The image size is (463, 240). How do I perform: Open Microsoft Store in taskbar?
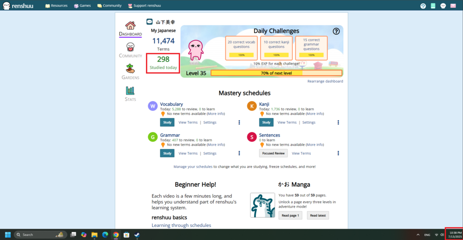click(126, 235)
